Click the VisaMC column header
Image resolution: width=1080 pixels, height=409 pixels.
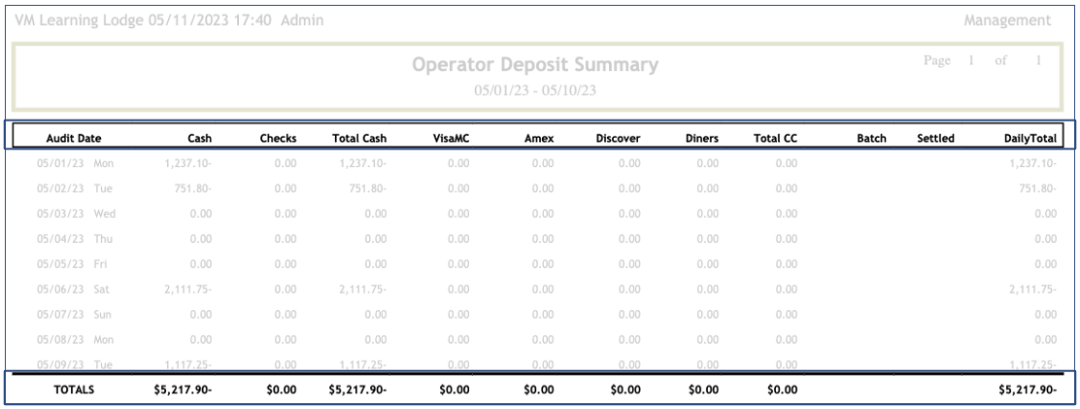(x=451, y=138)
